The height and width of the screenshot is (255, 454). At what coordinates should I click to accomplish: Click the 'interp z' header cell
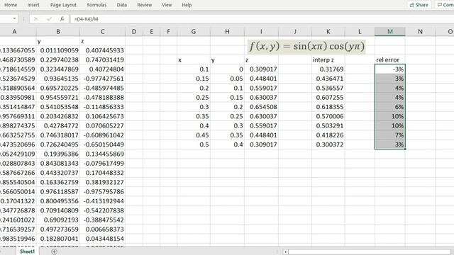(x=328, y=59)
